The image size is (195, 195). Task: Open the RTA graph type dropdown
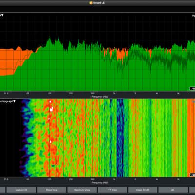click(x=2, y=15)
